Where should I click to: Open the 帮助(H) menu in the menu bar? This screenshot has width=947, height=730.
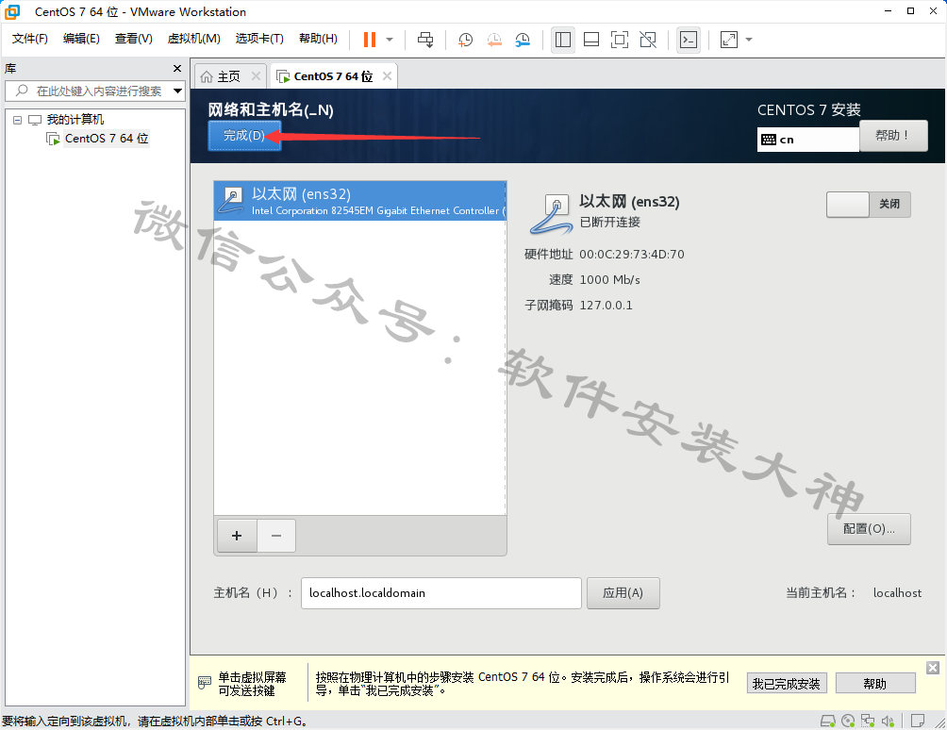[318, 39]
